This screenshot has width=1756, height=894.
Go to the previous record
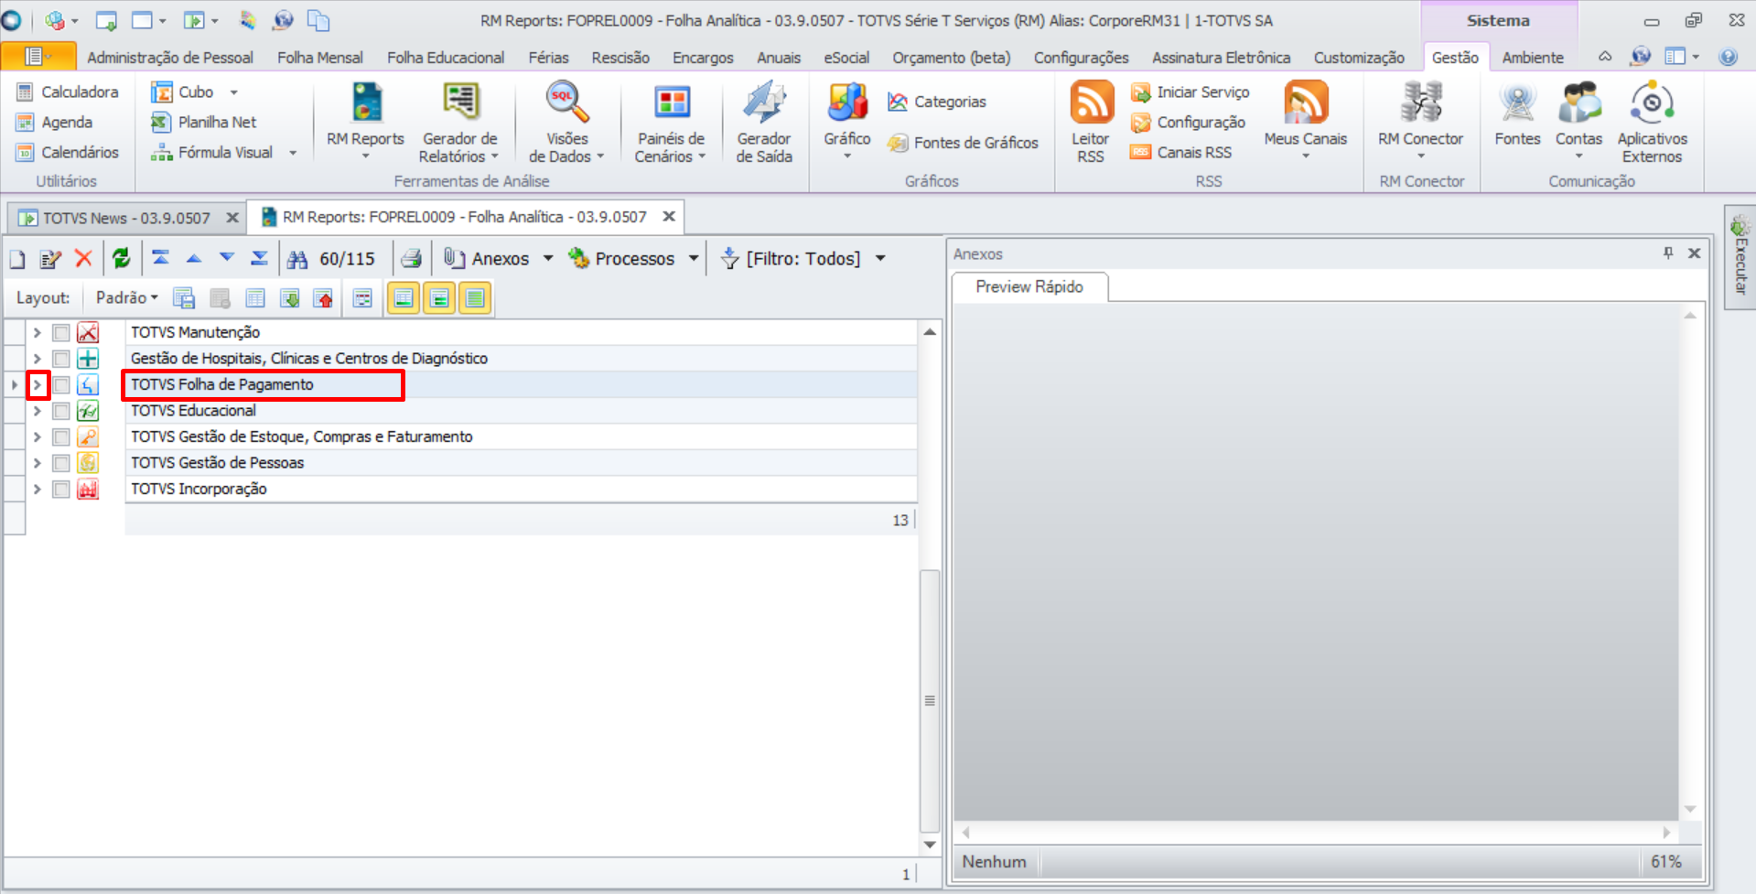pos(194,259)
